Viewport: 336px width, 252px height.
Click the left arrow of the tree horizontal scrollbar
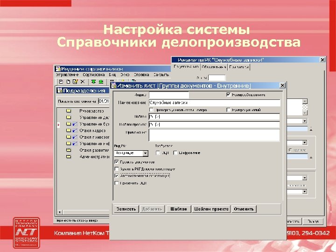pyautogui.click(x=60, y=212)
